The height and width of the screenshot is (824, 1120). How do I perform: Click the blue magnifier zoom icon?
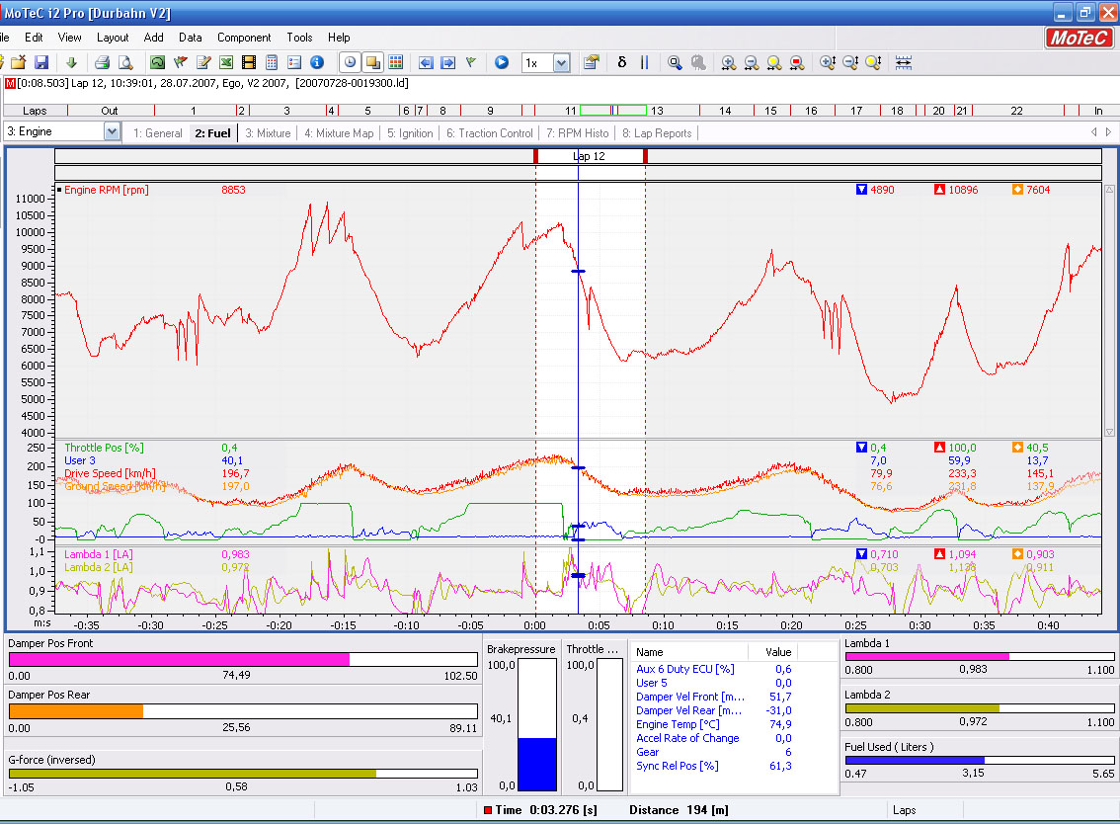tap(675, 63)
